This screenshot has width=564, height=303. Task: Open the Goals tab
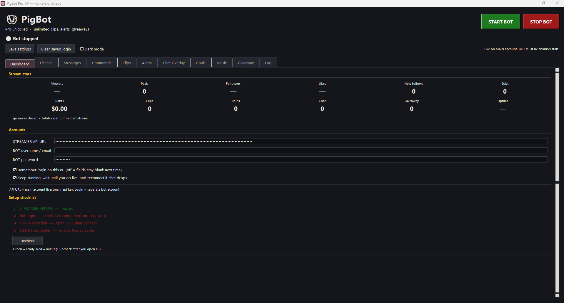pos(201,63)
